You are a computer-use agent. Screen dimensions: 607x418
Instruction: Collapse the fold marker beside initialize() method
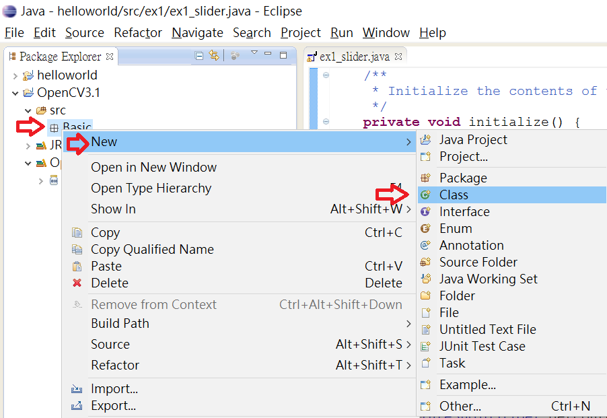[x=326, y=122]
